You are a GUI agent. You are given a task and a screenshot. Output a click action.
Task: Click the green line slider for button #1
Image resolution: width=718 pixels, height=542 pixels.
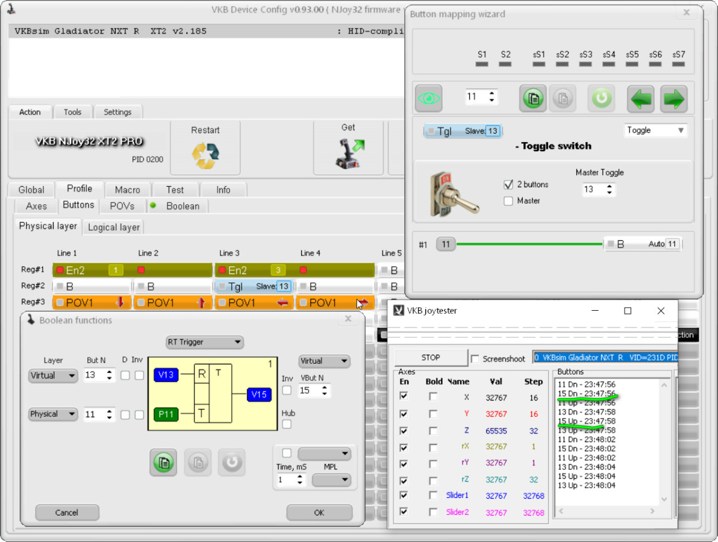click(x=529, y=244)
